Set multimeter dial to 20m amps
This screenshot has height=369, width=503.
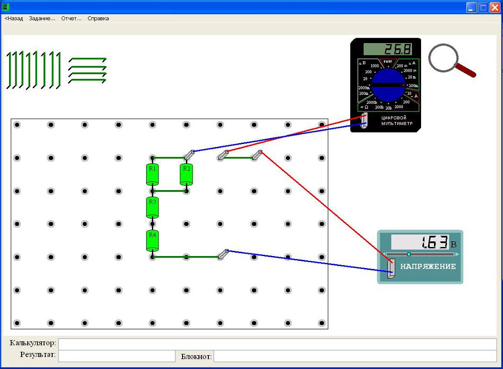click(x=412, y=77)
